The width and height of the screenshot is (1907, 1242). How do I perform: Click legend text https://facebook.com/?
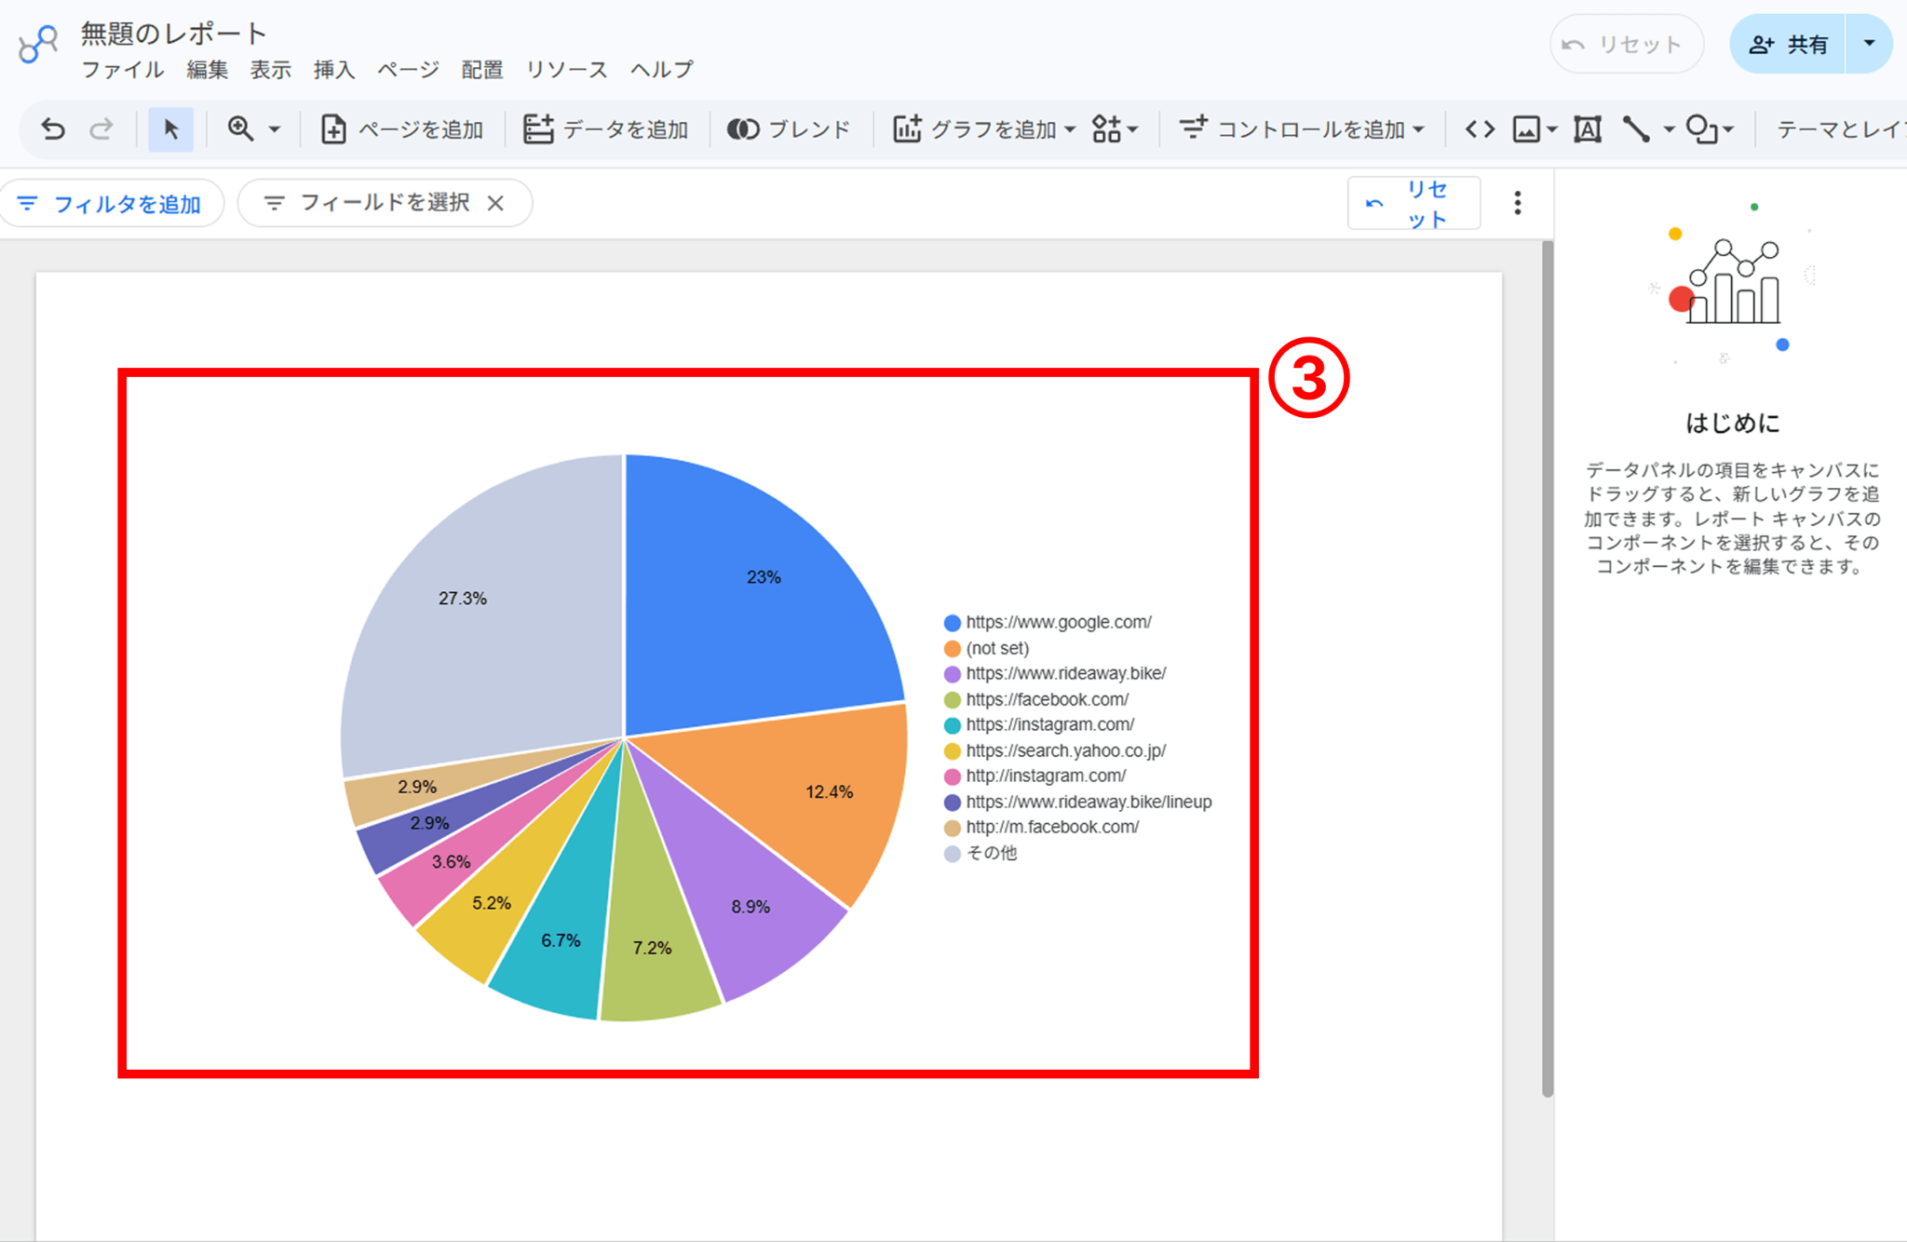1047,699
